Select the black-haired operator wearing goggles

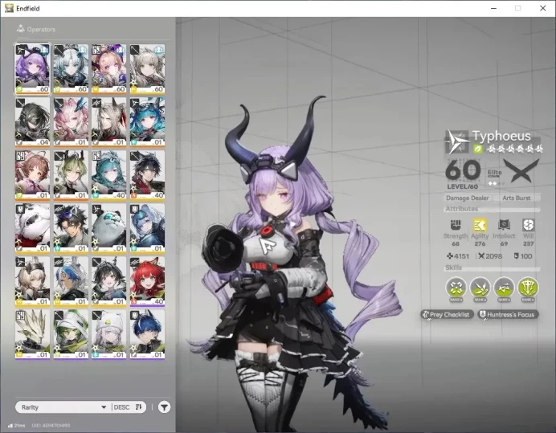tap(71, 228)
